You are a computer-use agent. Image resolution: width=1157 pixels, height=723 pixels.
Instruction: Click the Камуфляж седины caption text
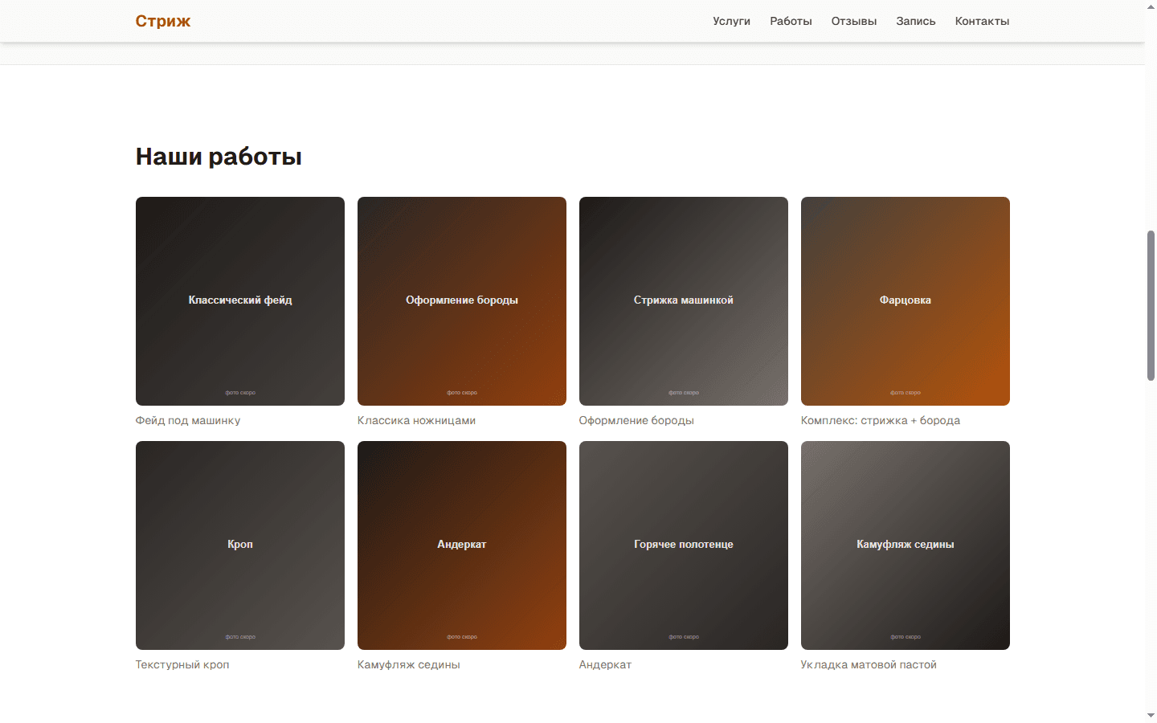click(409, 664)
